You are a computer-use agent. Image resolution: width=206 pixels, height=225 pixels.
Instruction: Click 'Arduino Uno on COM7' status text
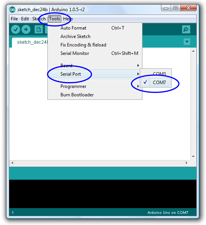[x=168, y=212]
